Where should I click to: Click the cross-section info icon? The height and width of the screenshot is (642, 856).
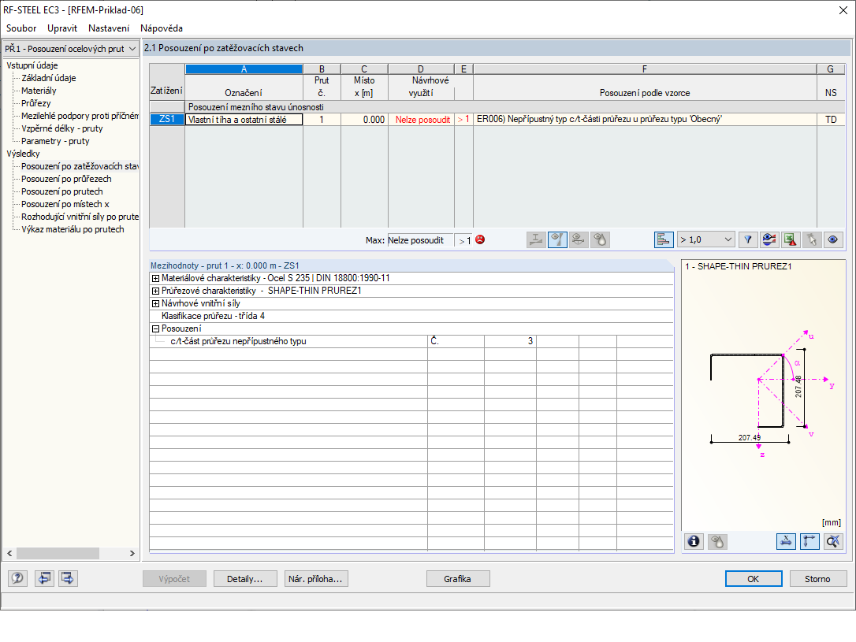point(694,541)
